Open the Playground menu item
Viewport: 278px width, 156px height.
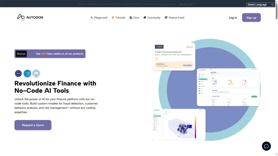(99, 18)
